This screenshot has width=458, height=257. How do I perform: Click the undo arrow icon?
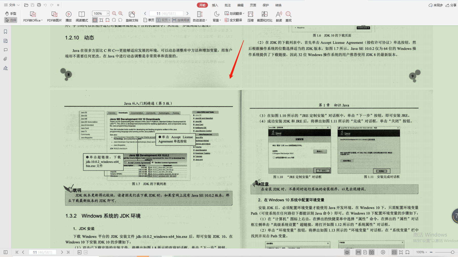(45, 5)
